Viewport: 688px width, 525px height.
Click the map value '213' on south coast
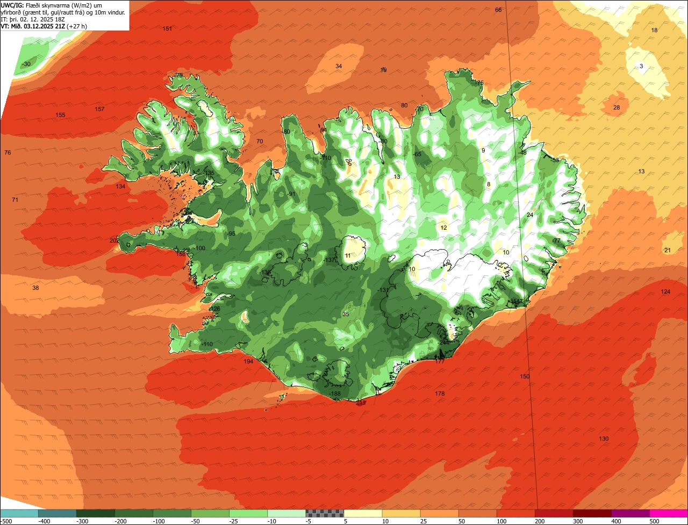tap(361, 403)
